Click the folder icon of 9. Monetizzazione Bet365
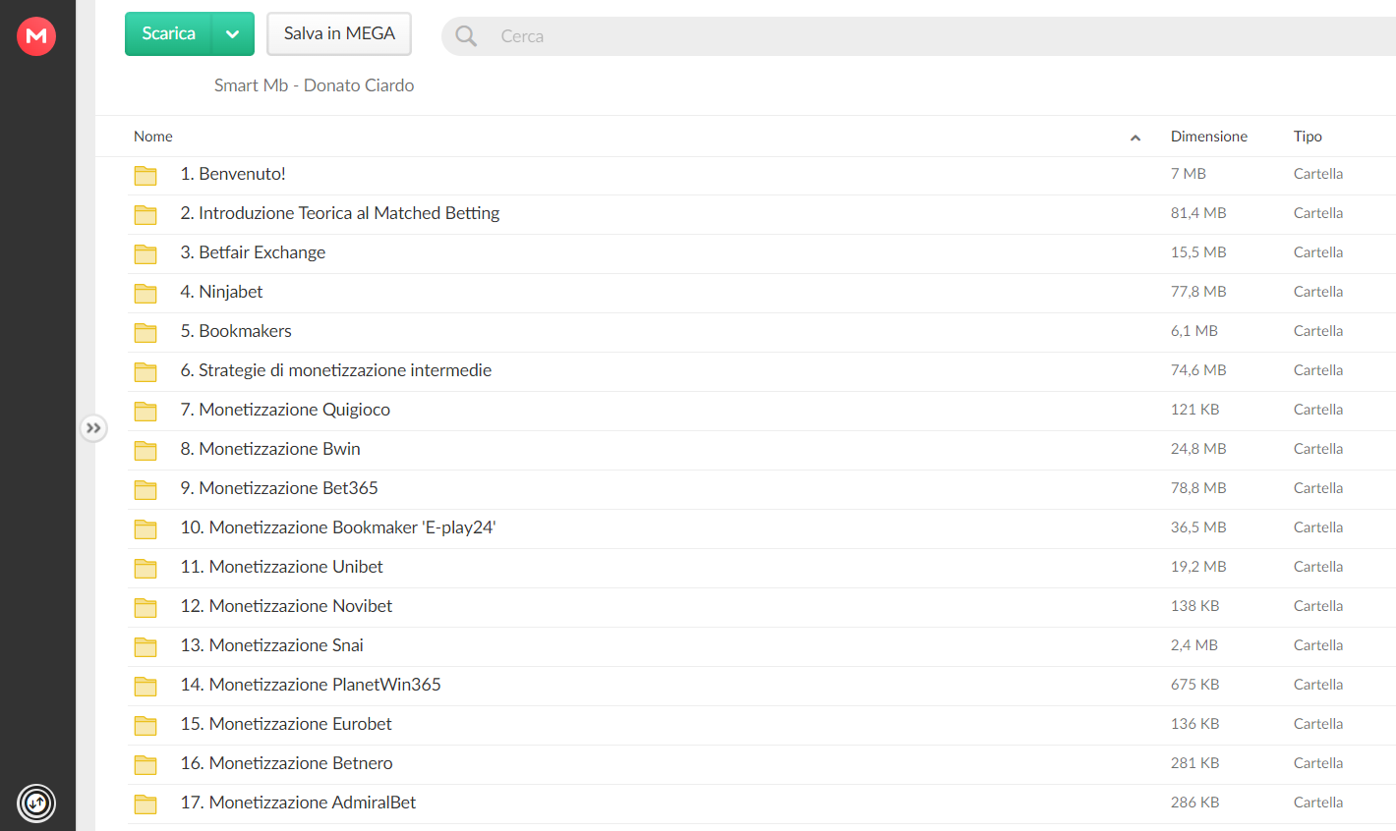Viewport: 1396px width, 831px height. [145, 489]
